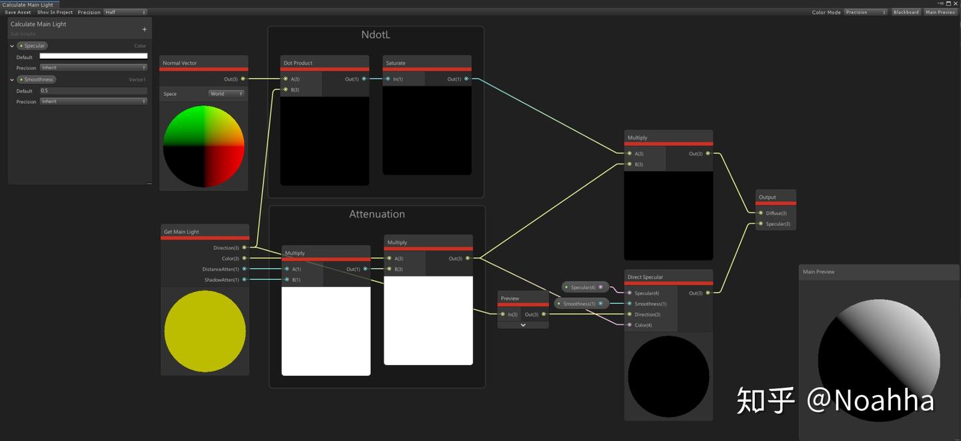961x441 pixels.
Task: Click the Out(3) port of the Preview node
Action: 543,314
